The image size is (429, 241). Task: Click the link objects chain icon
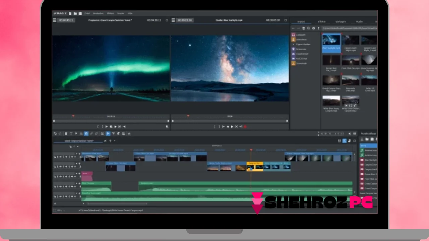[x=91, y=134]
